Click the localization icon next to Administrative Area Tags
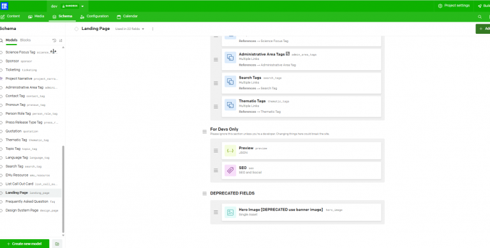Image resolution: width=490 pixels, height=248 pixels. pyautogui.click(x=288, y=54)
